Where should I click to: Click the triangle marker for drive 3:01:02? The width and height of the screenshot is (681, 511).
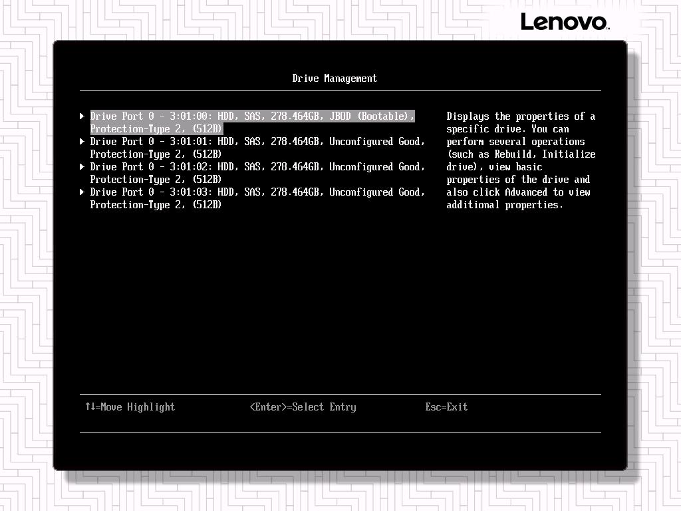coord(82,167)
